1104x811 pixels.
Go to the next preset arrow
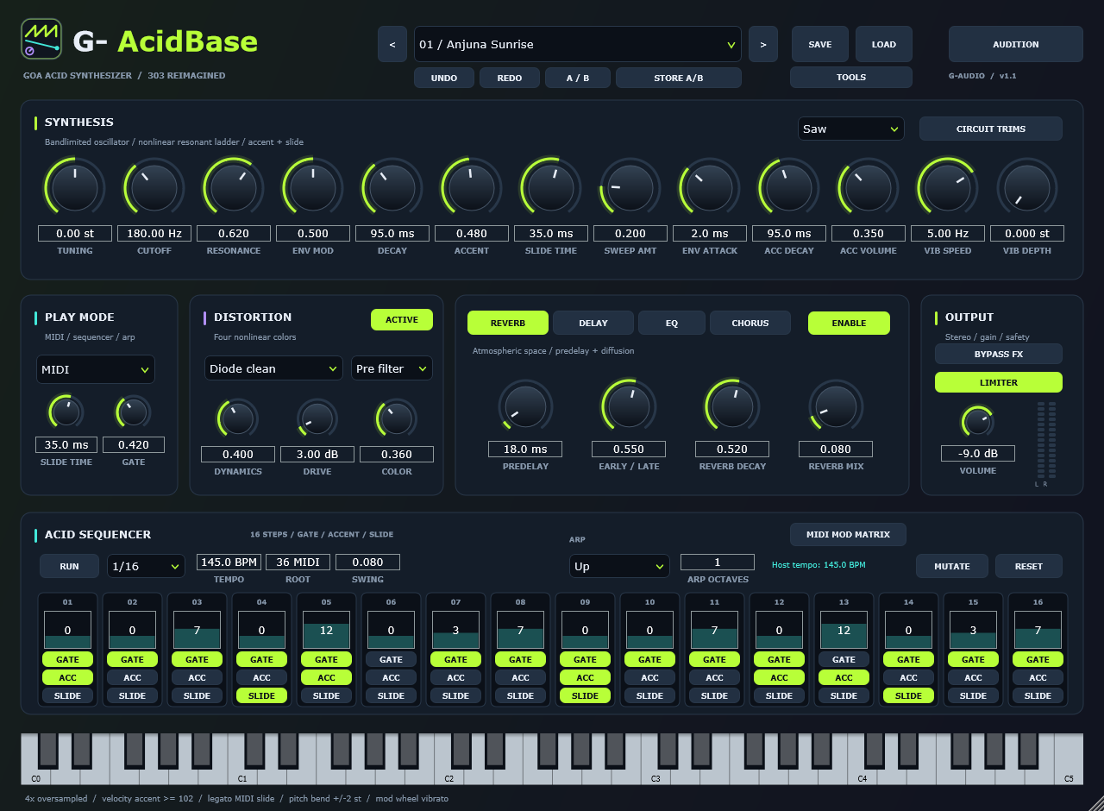point(763,44)
